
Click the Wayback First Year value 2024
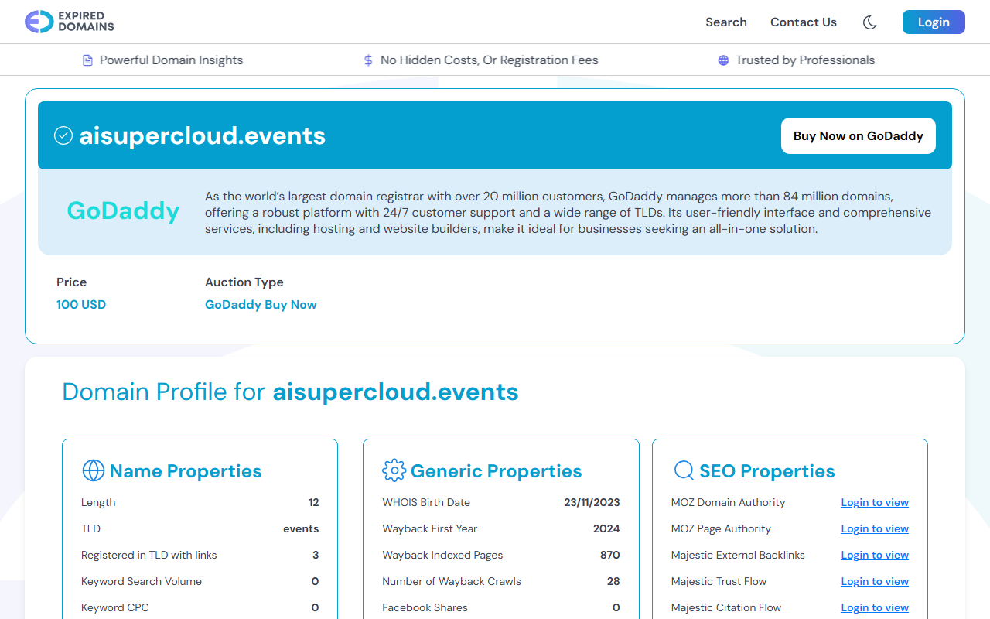606,528
